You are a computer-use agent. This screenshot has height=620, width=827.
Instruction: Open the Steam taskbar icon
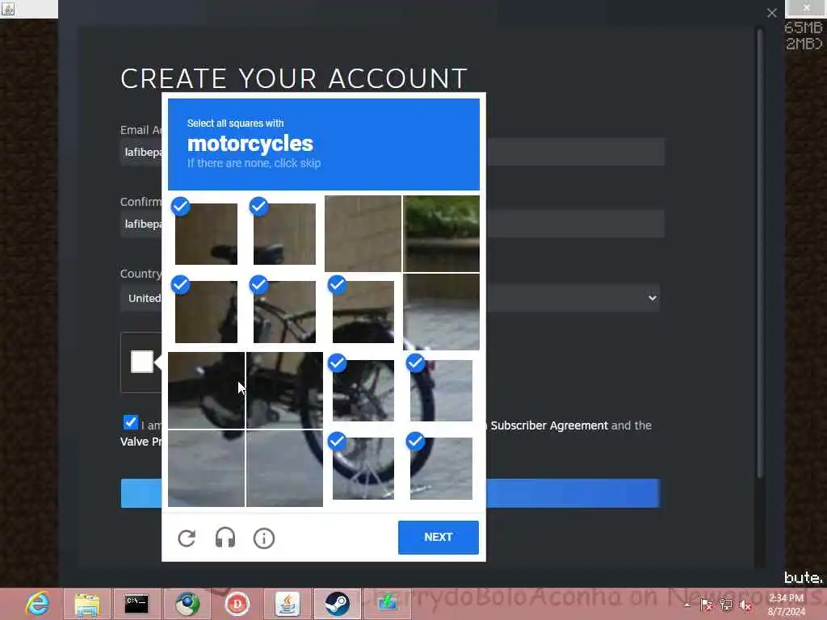[337, 604]
